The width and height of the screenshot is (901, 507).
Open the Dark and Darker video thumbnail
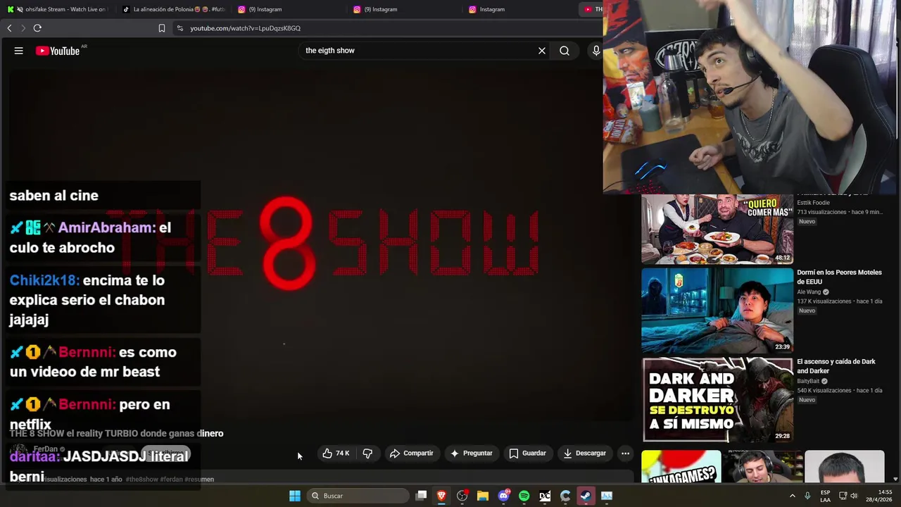pos(717,399)
